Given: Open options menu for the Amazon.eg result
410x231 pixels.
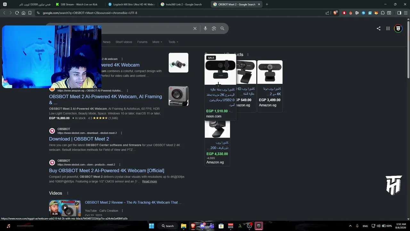Looking at the screenshot, I should (x=127, y=91).
